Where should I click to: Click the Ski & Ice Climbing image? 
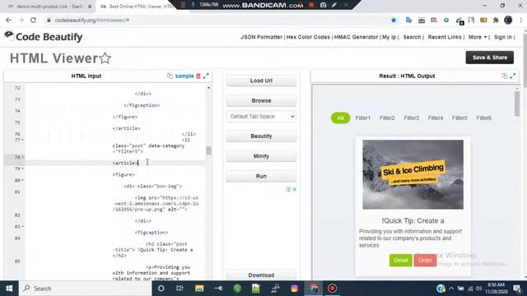pos(413,174)
